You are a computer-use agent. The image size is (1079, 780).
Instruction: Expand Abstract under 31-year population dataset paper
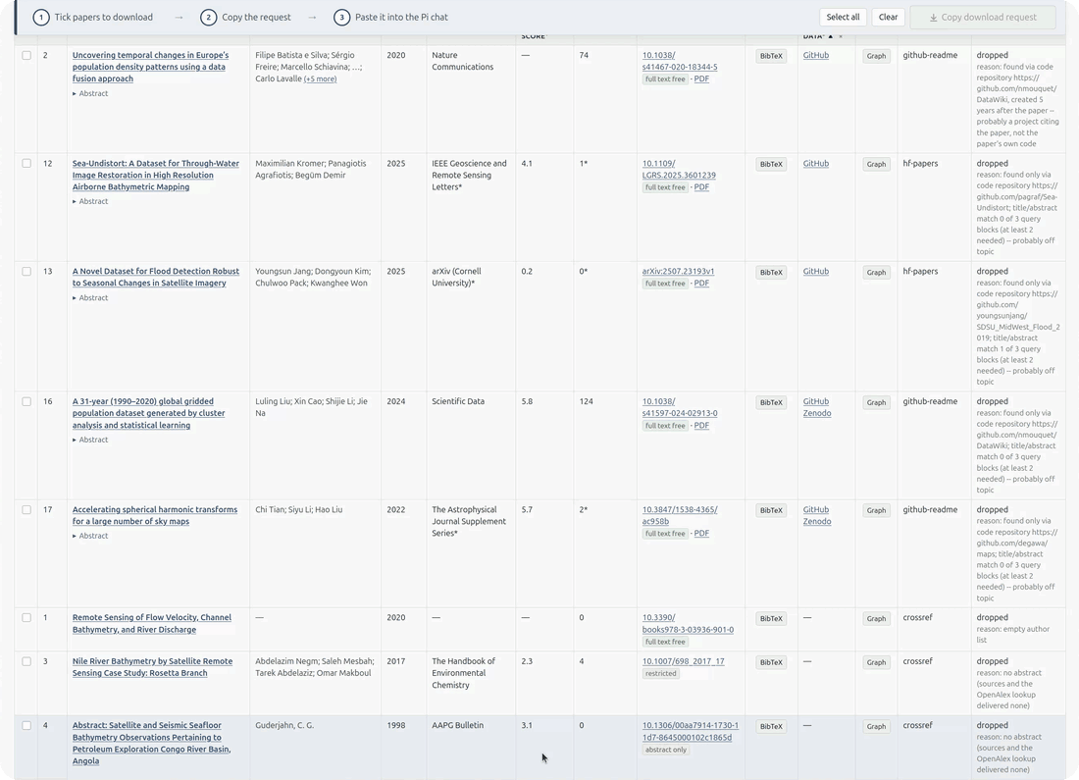pos(90,440)
